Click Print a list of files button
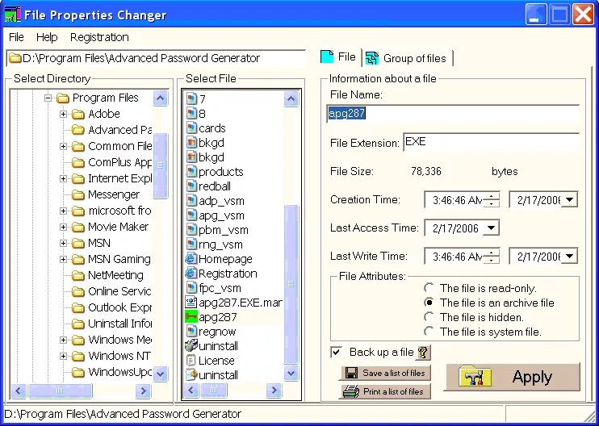The height and width of the screenshot is (426, 599). (385, 391)
